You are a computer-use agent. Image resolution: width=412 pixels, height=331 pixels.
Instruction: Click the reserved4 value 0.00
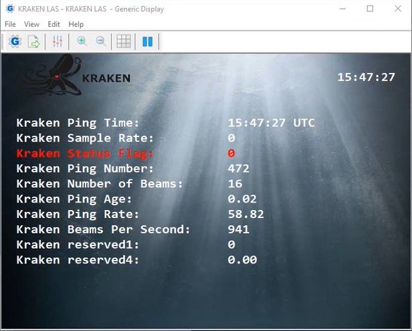(242, 260)
